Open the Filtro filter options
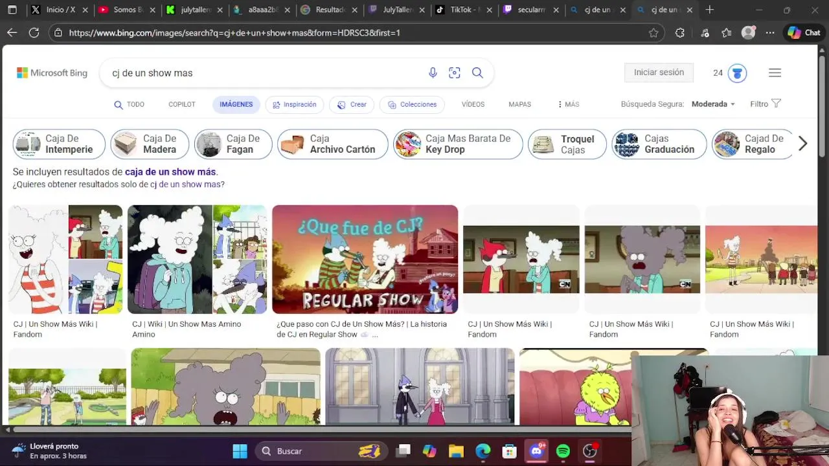 (766, 104)
